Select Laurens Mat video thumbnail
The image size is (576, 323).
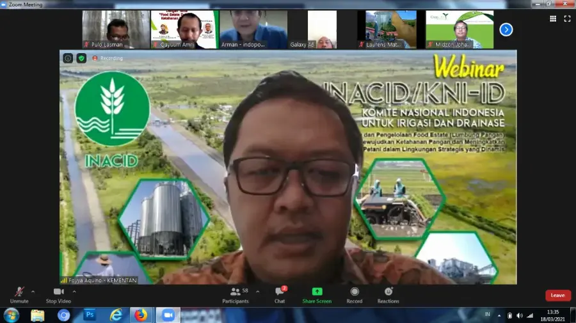pos(391,29)
